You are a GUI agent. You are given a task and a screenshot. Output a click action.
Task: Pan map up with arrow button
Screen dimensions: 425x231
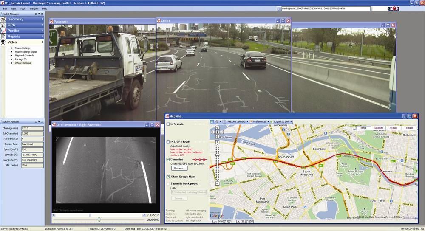[217, 127]
